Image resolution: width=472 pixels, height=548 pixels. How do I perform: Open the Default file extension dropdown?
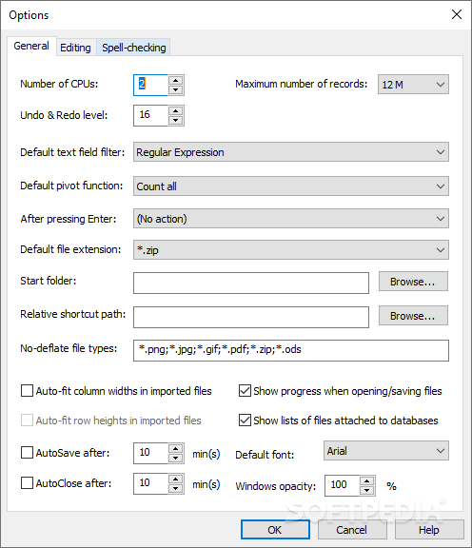click(291, 250)
